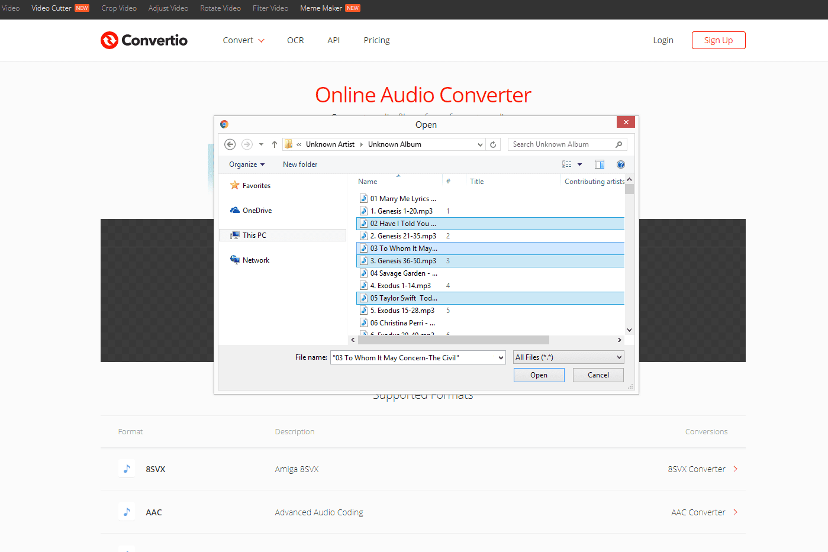
Task: Click horizontal scrollbar left arrow
Action: coord(353,340)
